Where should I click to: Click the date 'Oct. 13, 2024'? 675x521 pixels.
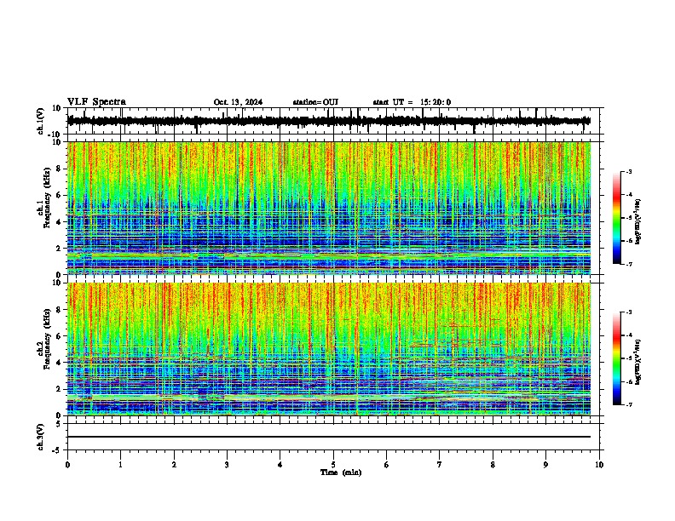pyautogui.click(x=238, y=102)
